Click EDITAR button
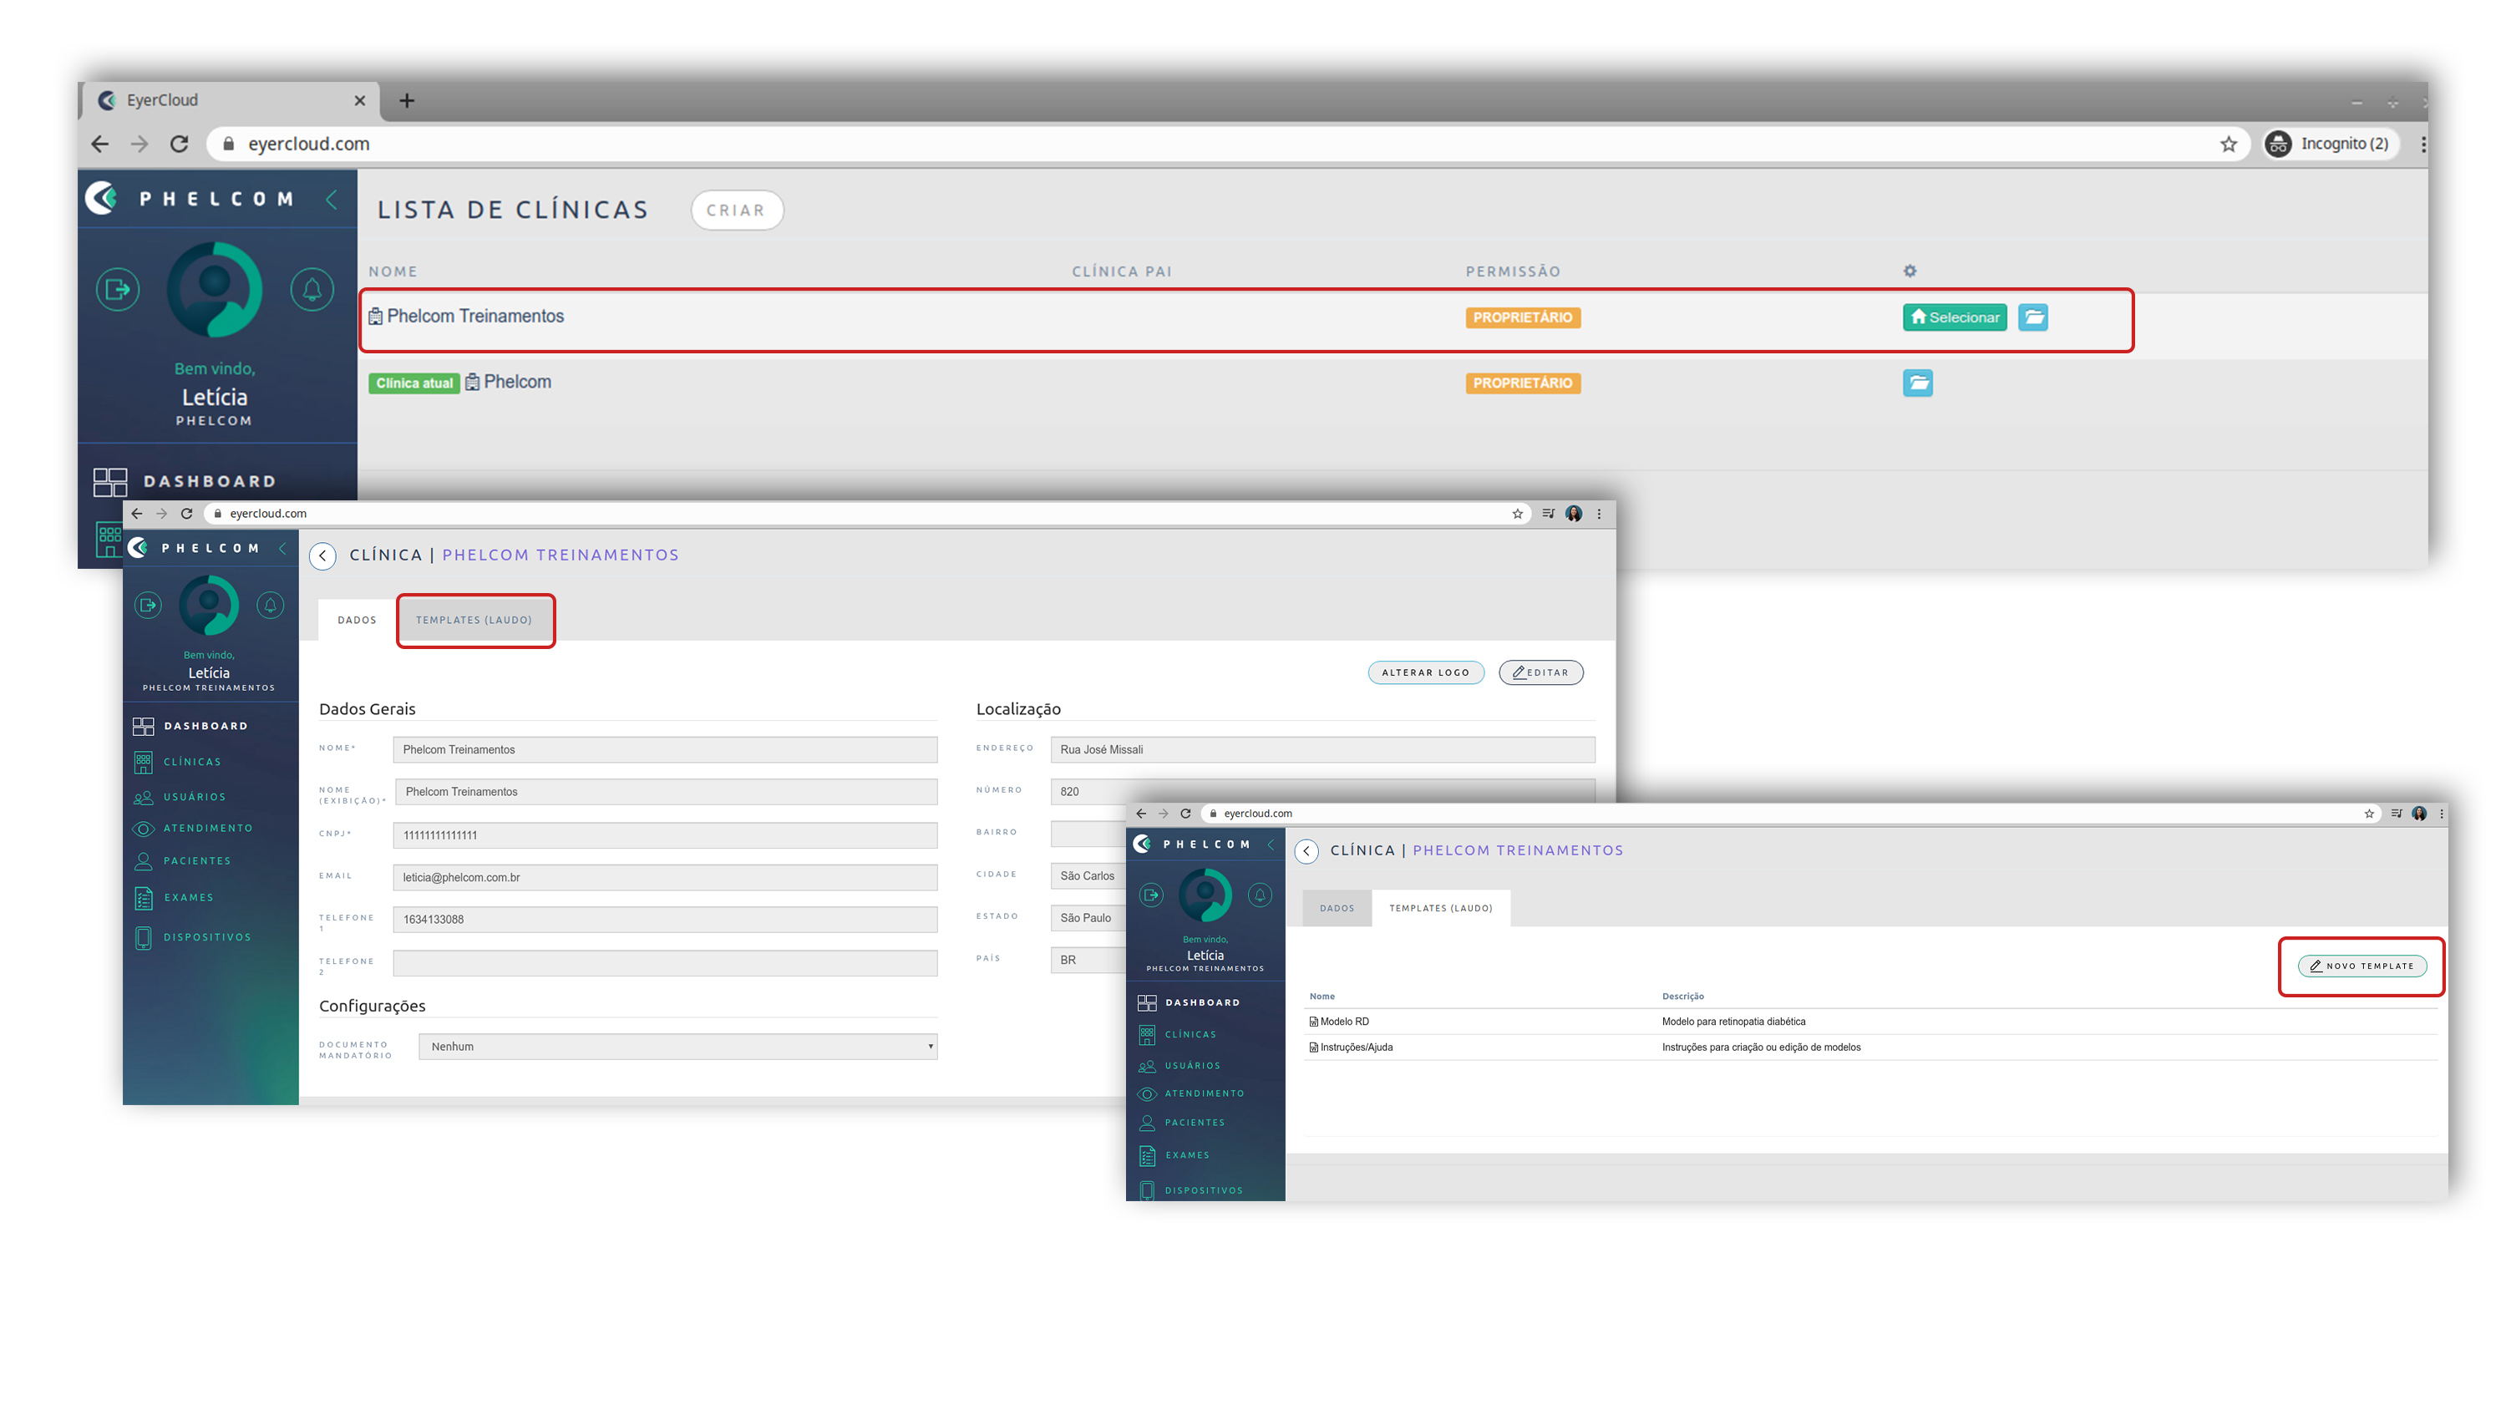The width and height of the screenshot is (2506, 1410). pyautogui.click(x=1541, y=672)
